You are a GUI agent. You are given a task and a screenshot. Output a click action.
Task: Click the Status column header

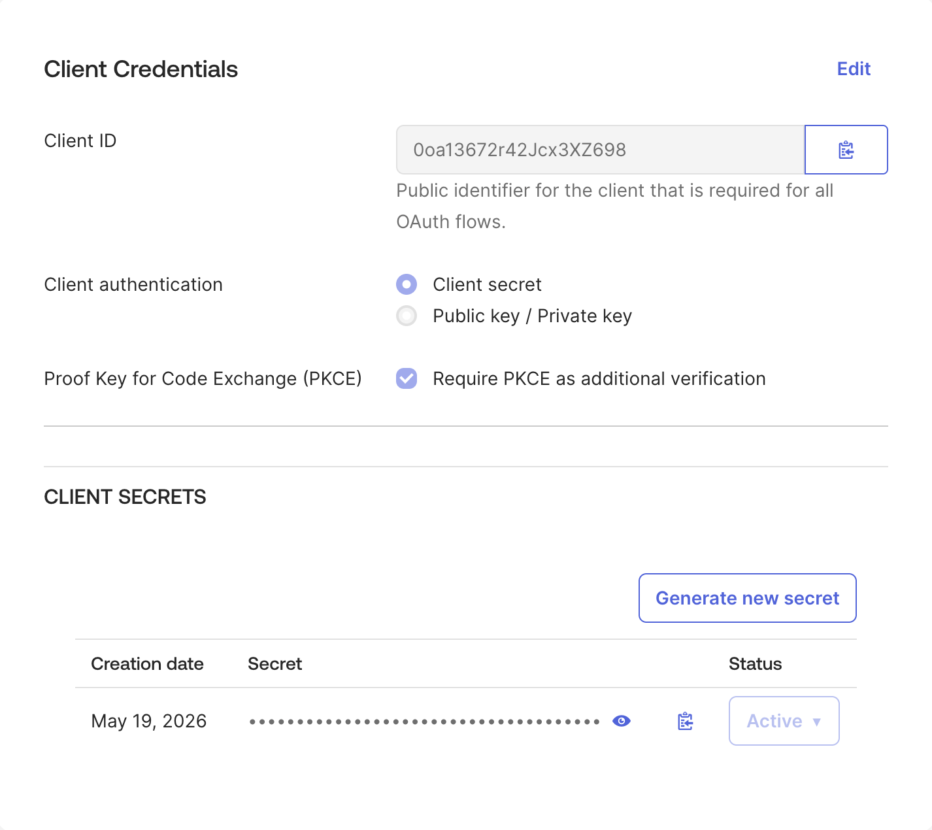(x=755, y=664)
